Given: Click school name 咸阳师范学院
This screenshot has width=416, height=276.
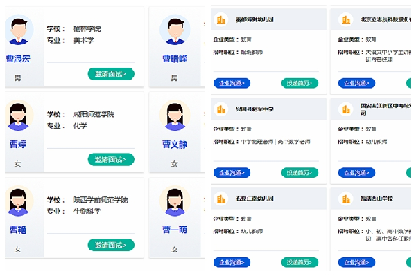Looking at the screenshot, I should coord(94,114).
